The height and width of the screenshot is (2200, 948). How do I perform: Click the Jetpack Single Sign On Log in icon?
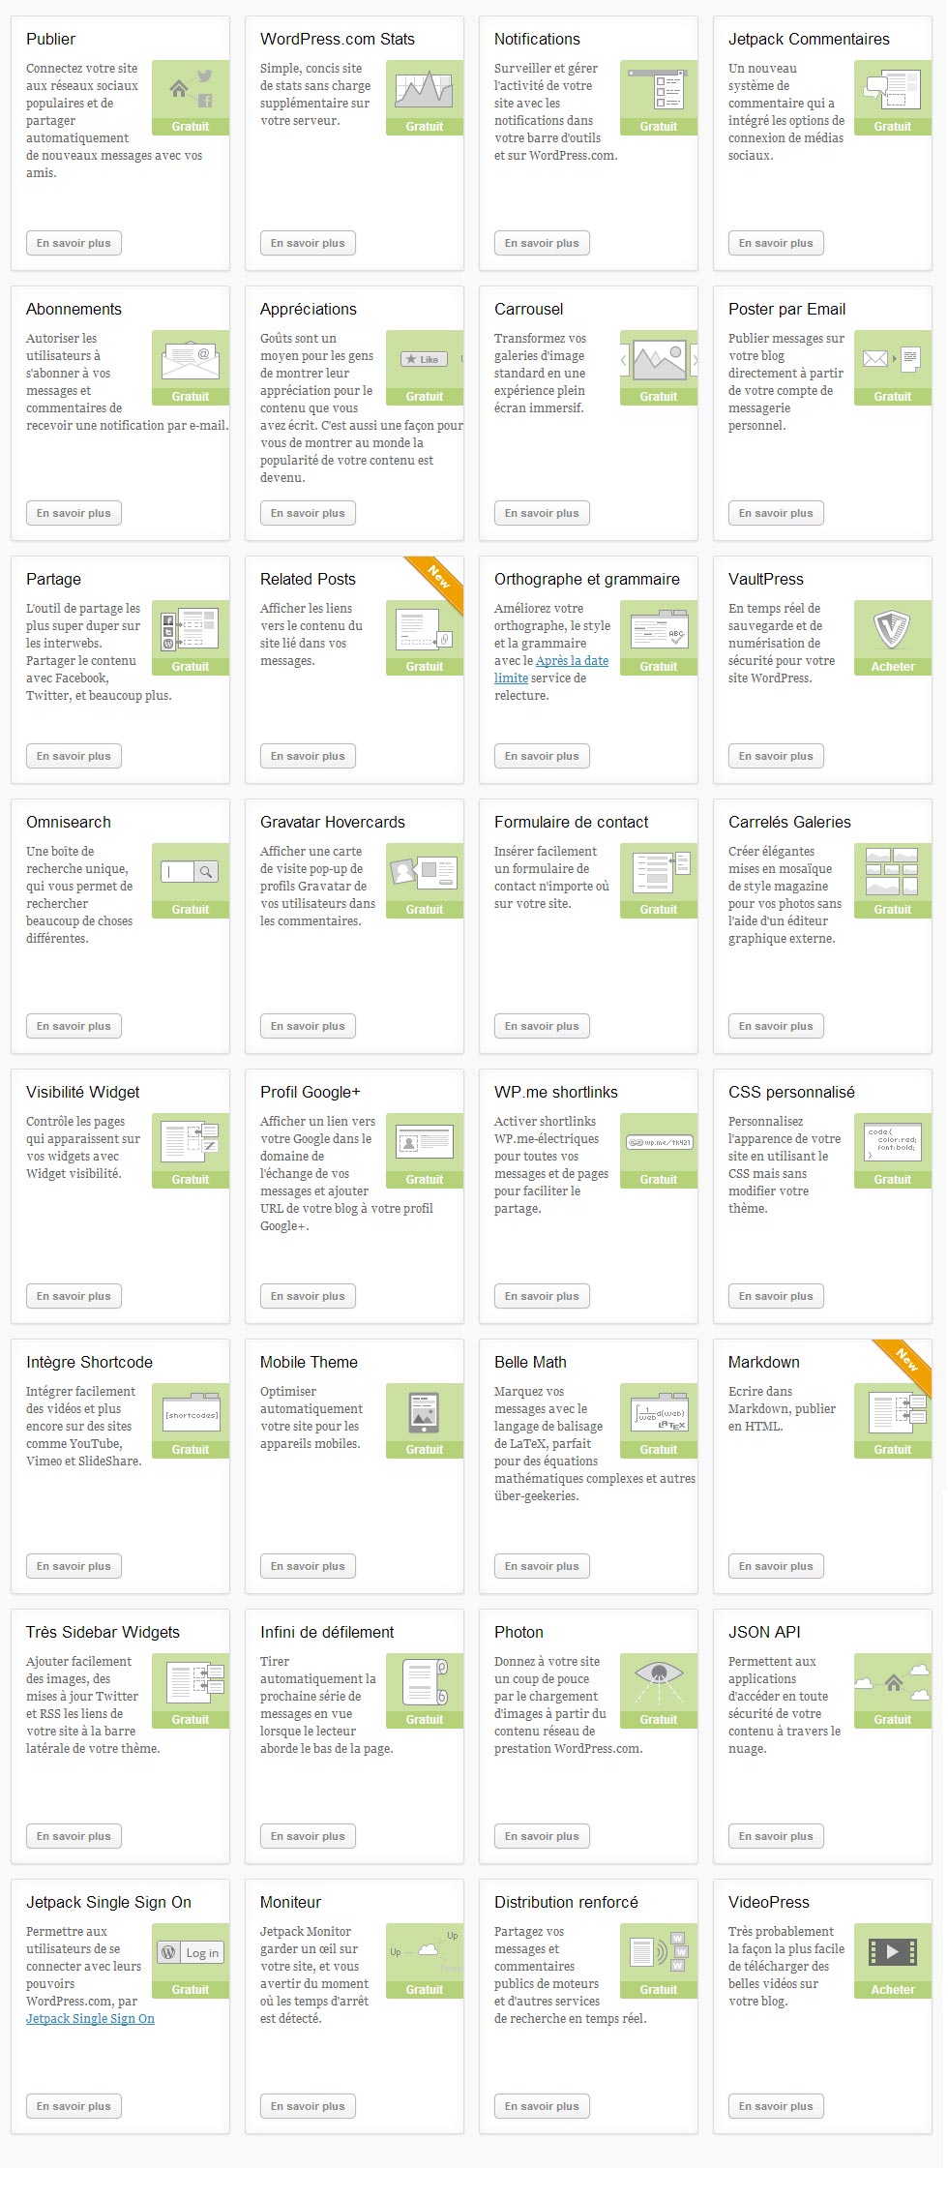click(191, 1952)
